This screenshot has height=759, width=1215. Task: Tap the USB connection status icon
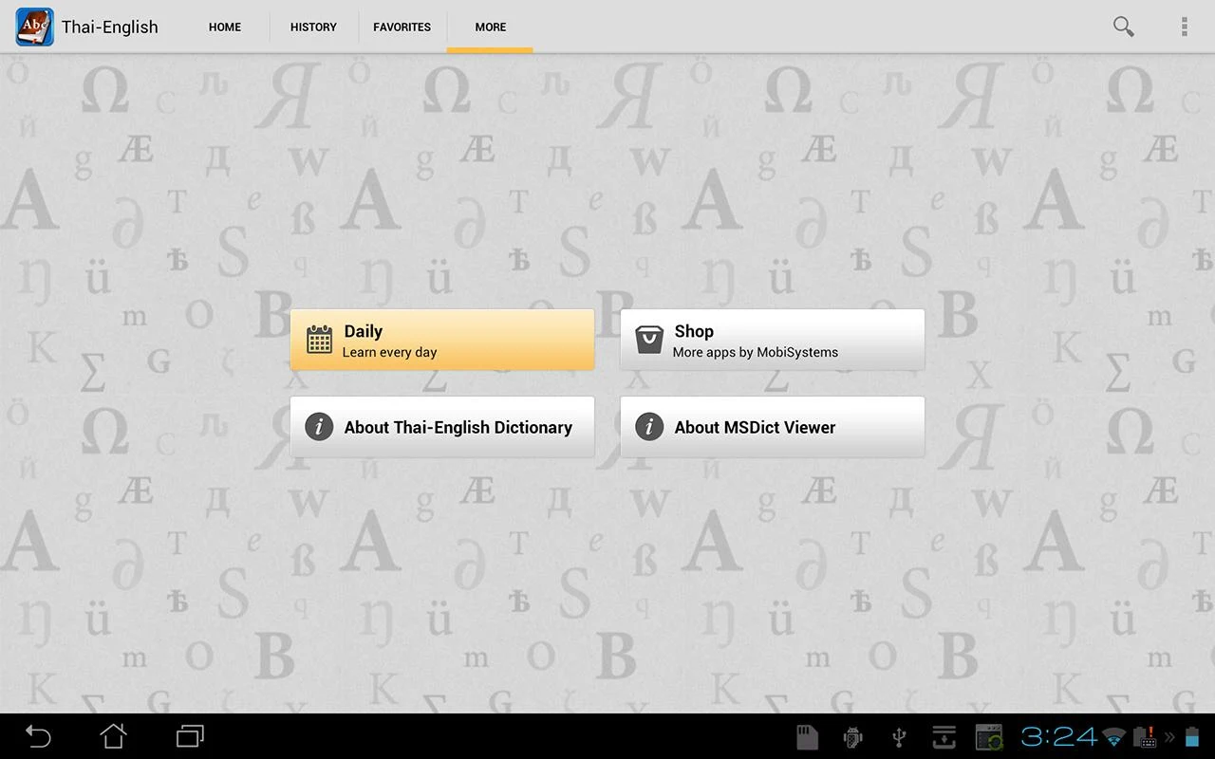click(x=898, y=736)
